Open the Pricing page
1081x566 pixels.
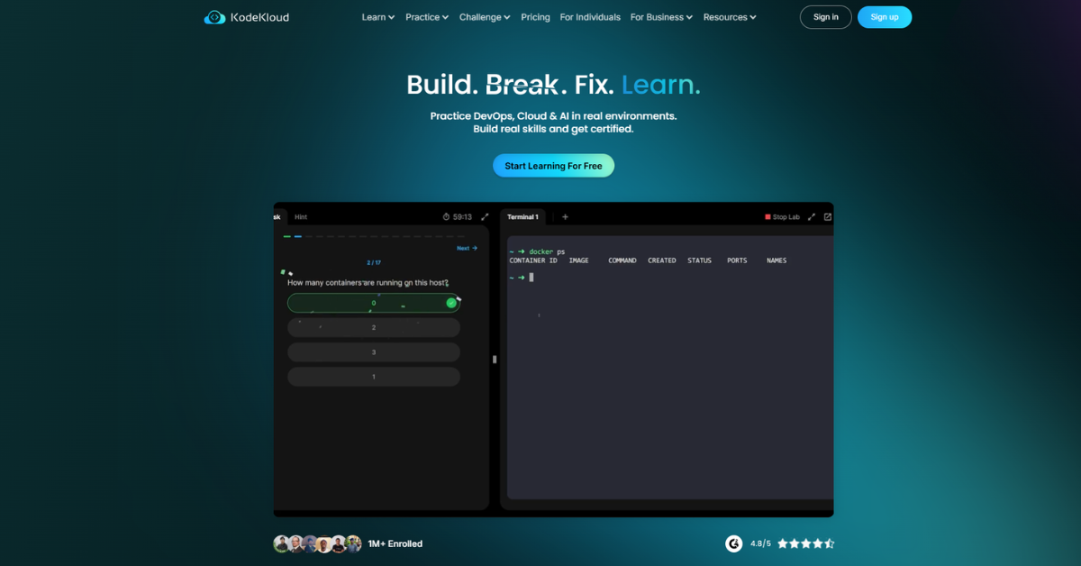pos(535,17)
